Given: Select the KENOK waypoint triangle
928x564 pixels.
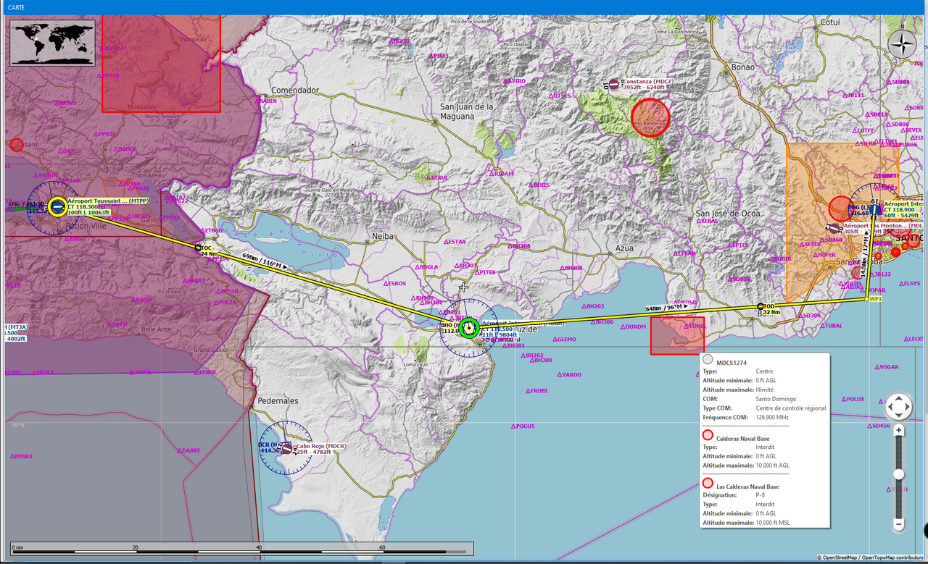Looking at the screenshot, I should pyautogui.click(x=196, y=372).
